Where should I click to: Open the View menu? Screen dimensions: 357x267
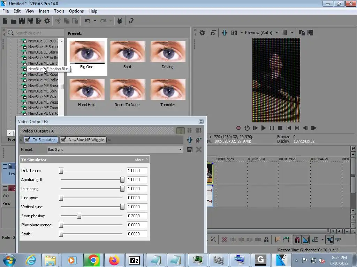coord(30,11)
